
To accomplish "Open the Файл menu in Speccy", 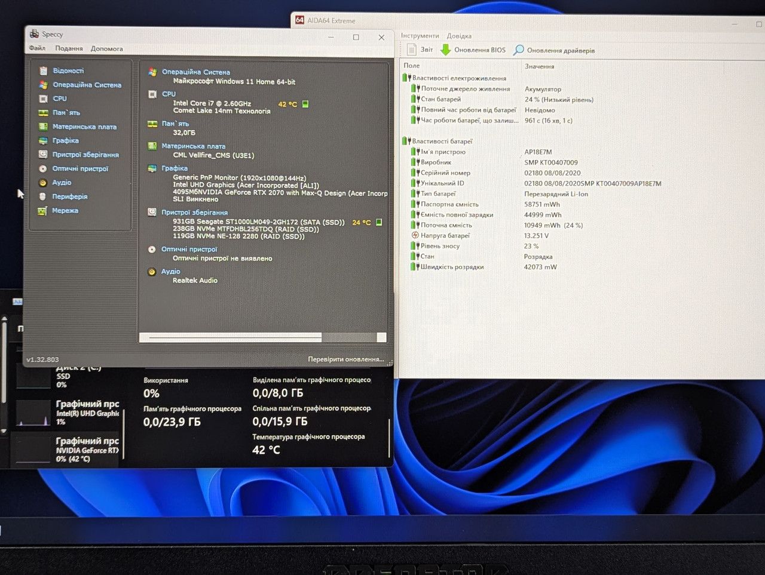I will (37, 48).
